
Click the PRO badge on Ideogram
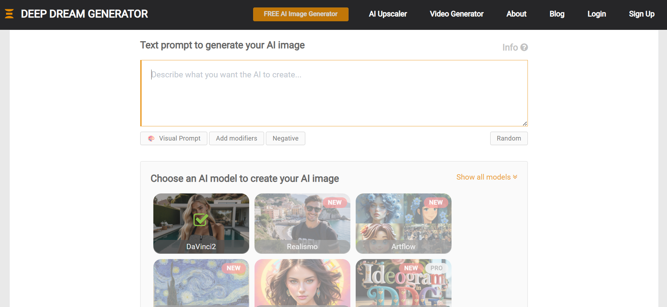pyautogui.click(x=437, y=268)
